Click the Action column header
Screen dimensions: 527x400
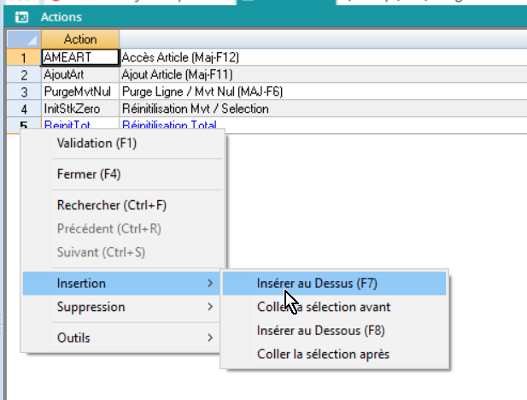click(x=80, y=39)
